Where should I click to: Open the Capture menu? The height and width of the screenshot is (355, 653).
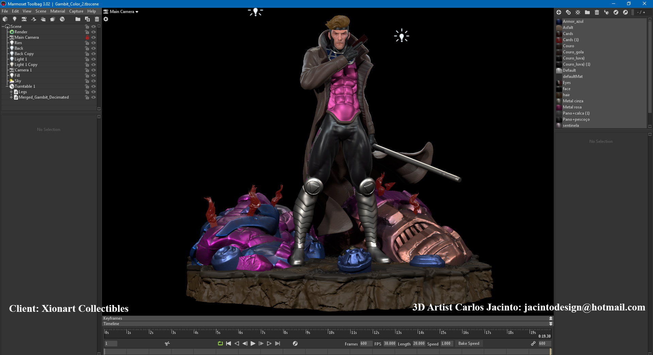[76, 11]
